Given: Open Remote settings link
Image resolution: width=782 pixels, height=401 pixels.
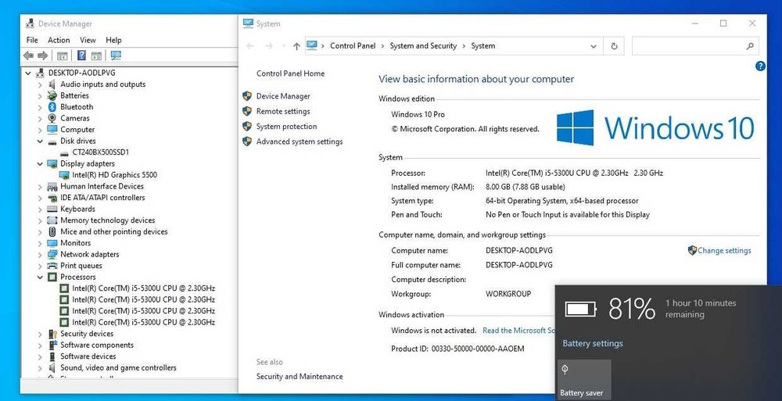Looking at the screenshot, I should [283, 111].
